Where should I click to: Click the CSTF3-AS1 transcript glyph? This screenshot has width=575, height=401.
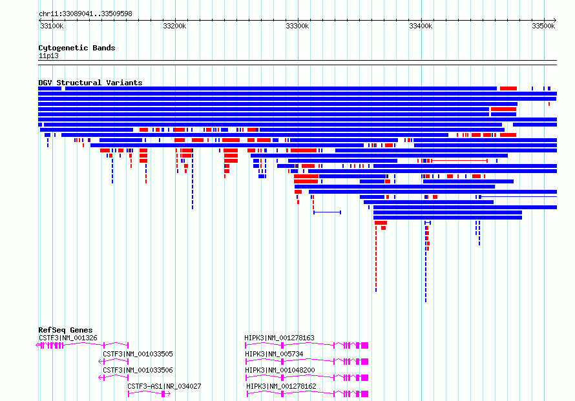coord(149,394)
